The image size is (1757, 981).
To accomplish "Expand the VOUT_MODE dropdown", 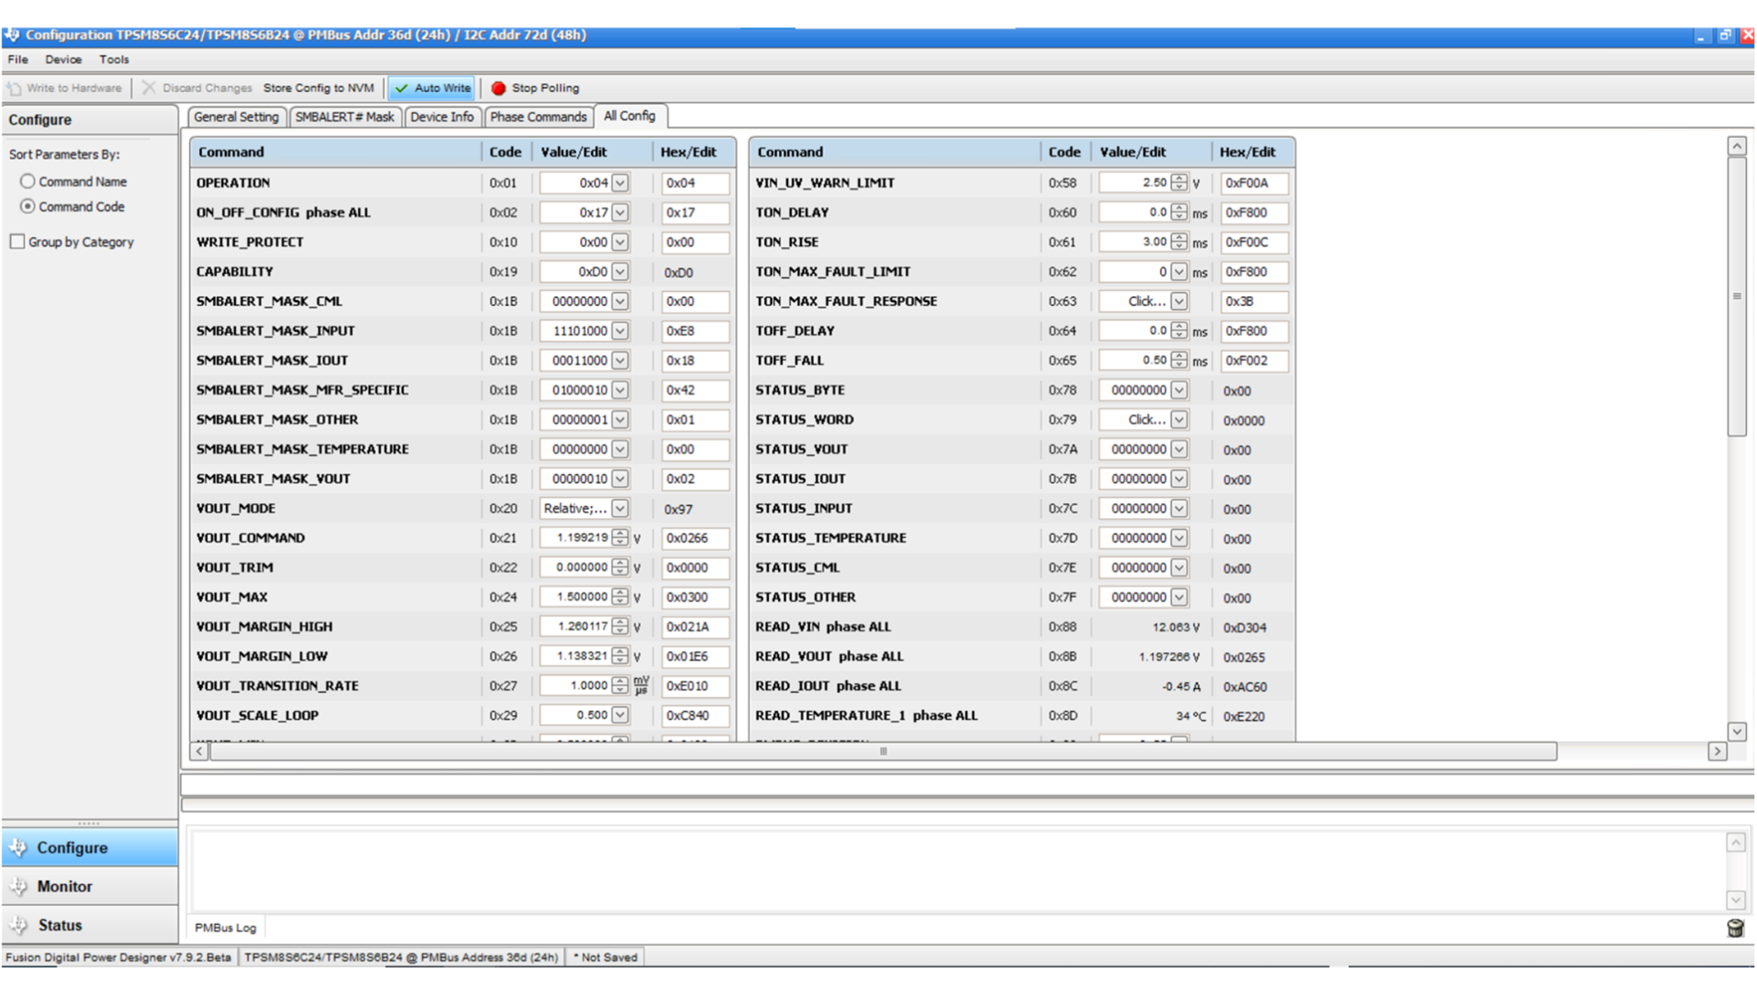I will tap(618, 508).
